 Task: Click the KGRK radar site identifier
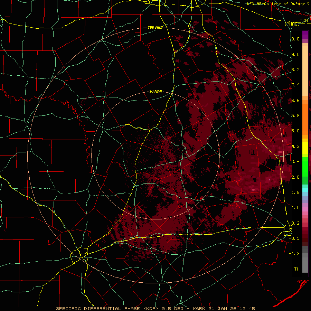tap(199, 309)
